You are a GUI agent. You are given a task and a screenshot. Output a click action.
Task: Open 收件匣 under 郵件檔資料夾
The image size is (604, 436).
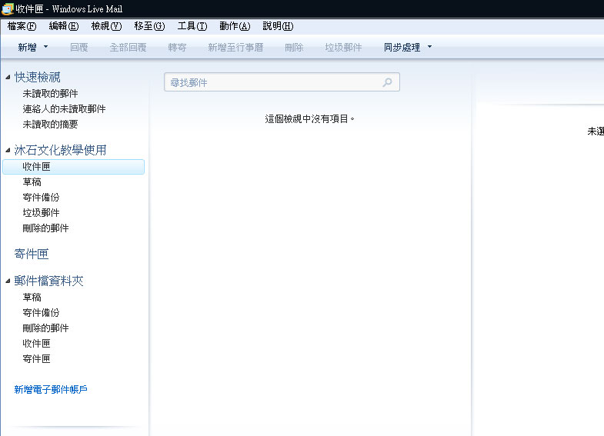coord(36,344)
